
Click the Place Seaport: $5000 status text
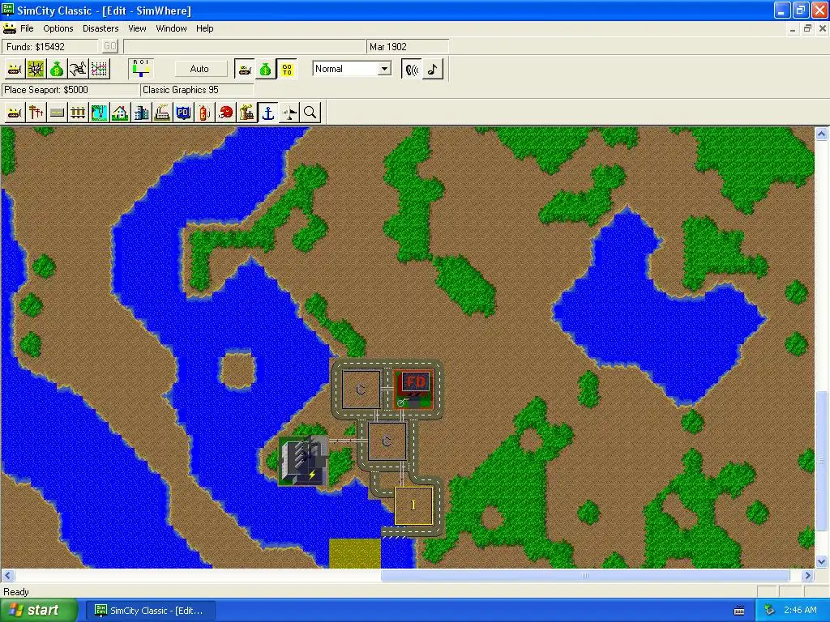[x=71, y=90]
